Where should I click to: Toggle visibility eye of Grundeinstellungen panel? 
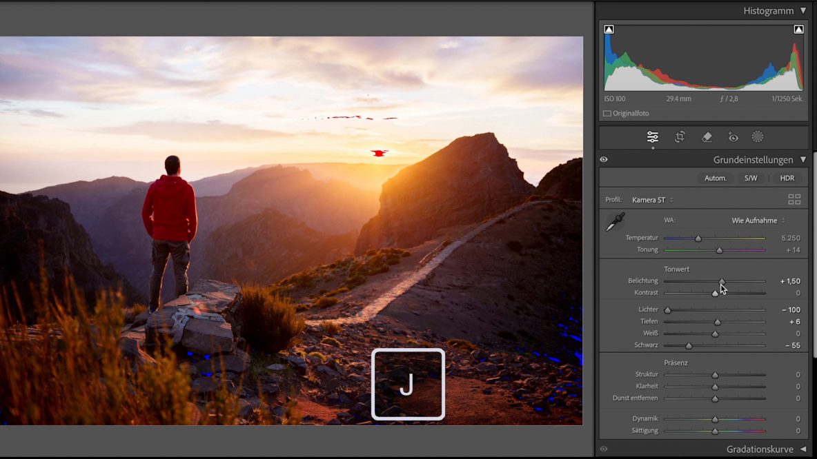pos(604,160)
